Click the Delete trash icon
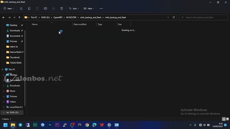The width and height of the screenshot is (230, 129). point(61,9)
